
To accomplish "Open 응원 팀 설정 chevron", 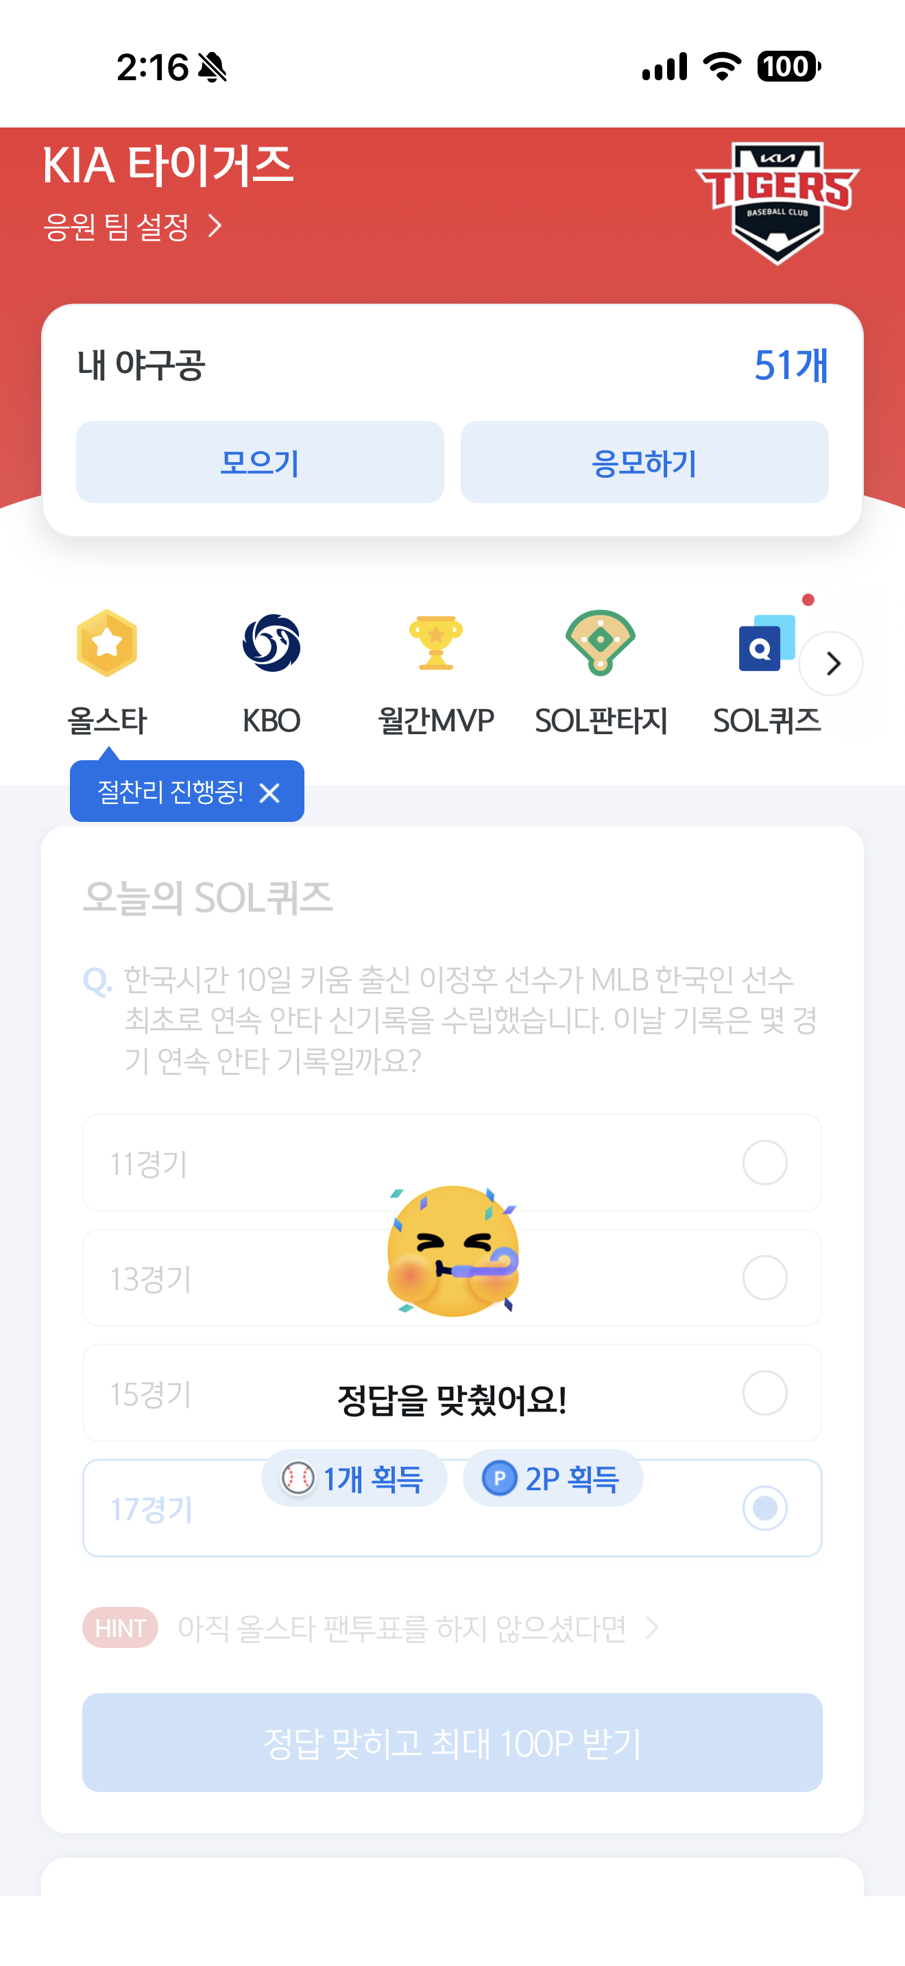I will [215, 226].
